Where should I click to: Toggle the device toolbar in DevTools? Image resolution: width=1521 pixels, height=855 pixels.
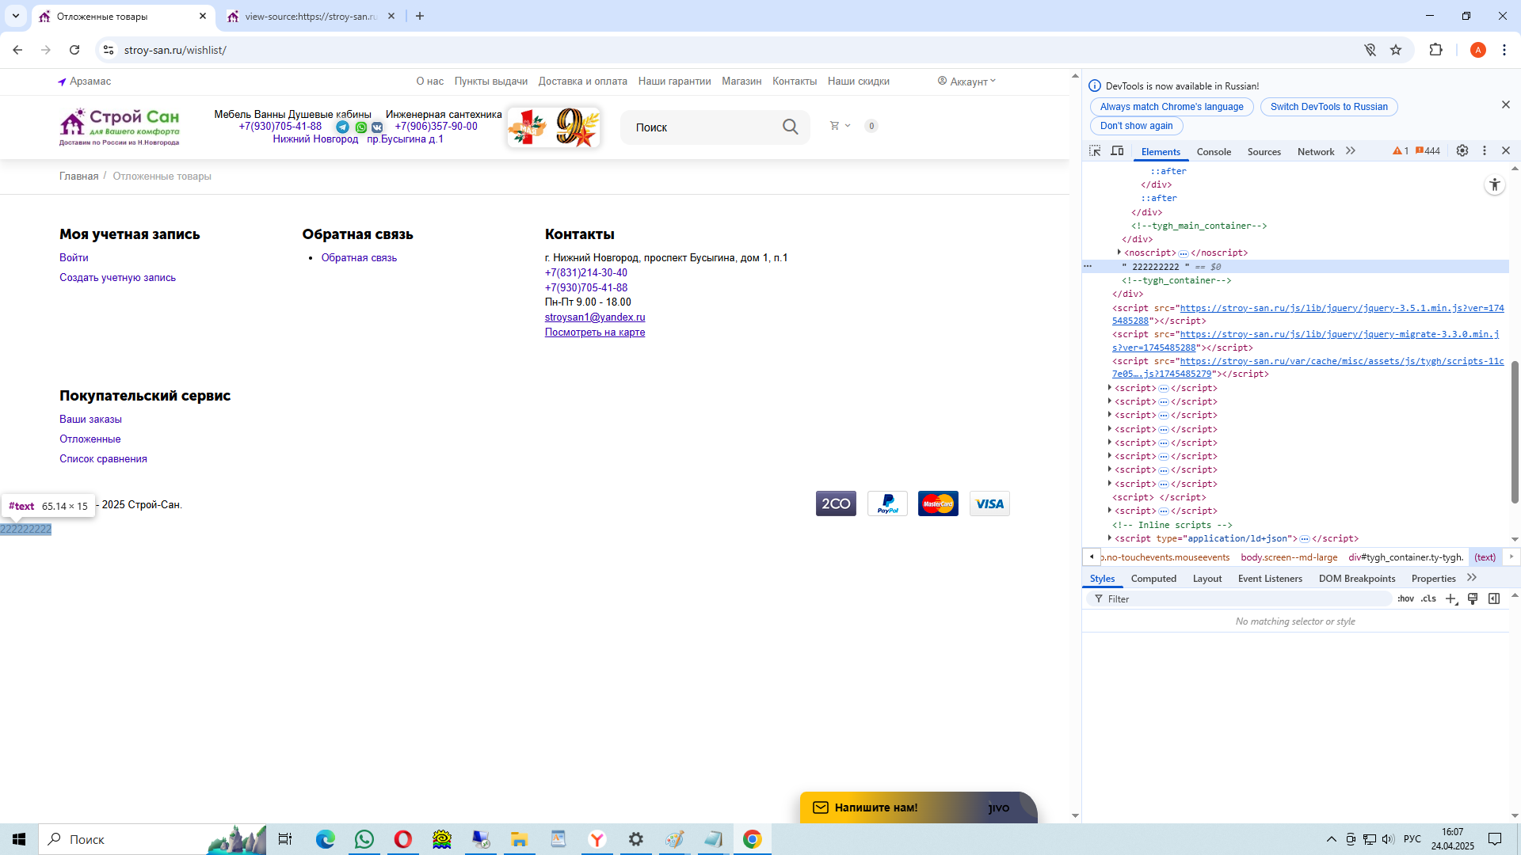point(1117,151)
